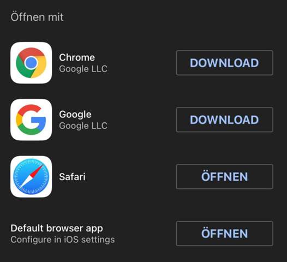Click the blue center of Chrome logo
The height and width of the screenshot is (262, 287).
click(31, 63)
